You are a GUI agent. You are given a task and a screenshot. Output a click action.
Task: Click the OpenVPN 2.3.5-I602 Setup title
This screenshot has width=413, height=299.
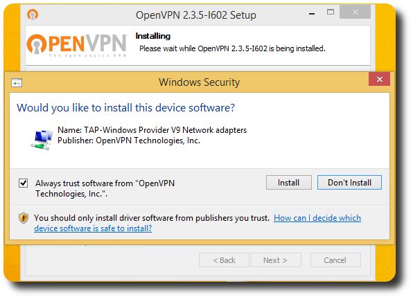coord(195,15)
